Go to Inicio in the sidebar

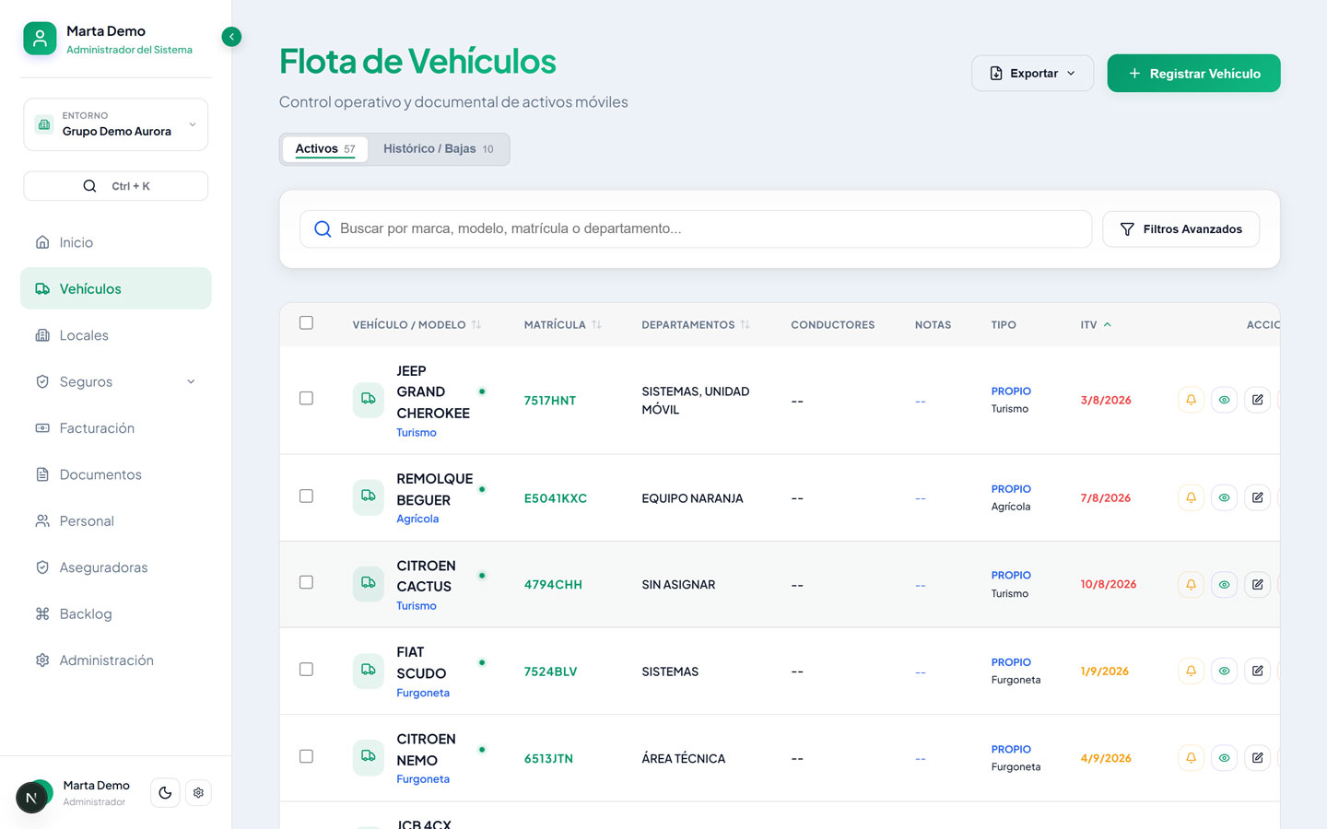pyautogui.click(x=116, y=242)
